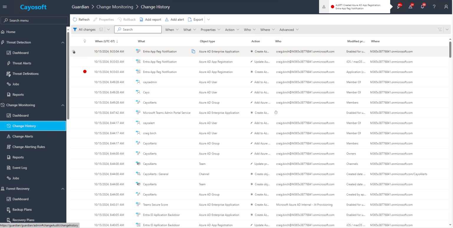Open the Properties filter dropdown
453x228 pixels.
211,30
